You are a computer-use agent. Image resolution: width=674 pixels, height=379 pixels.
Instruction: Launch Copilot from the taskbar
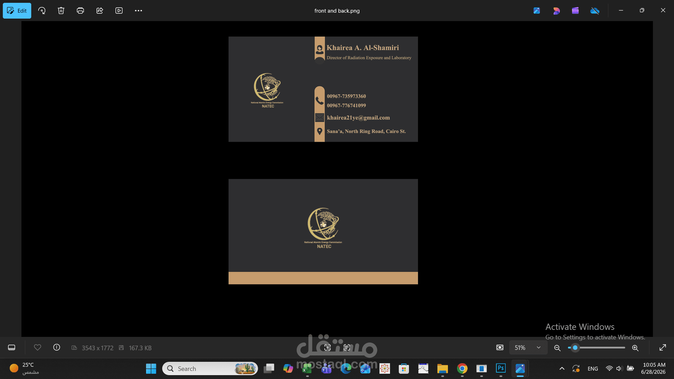coord(288,368)
